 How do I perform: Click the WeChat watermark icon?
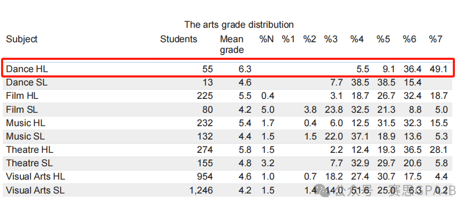pyautogui.click(x=325, y=190)
